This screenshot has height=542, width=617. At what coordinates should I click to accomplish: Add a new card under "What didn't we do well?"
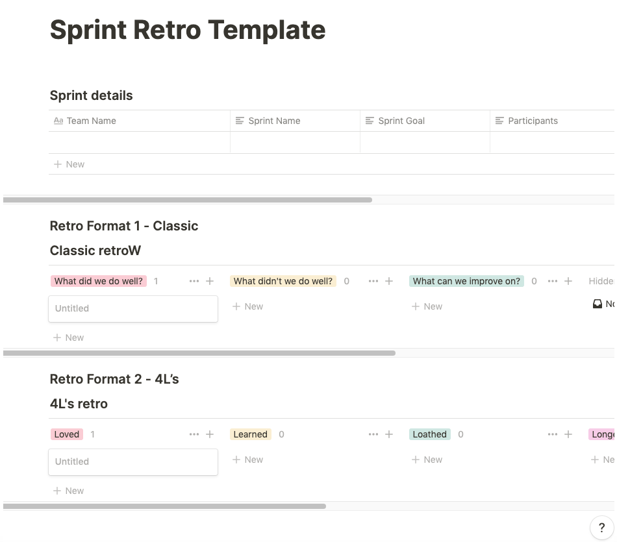pyautogui.click(x=248, y=306)
